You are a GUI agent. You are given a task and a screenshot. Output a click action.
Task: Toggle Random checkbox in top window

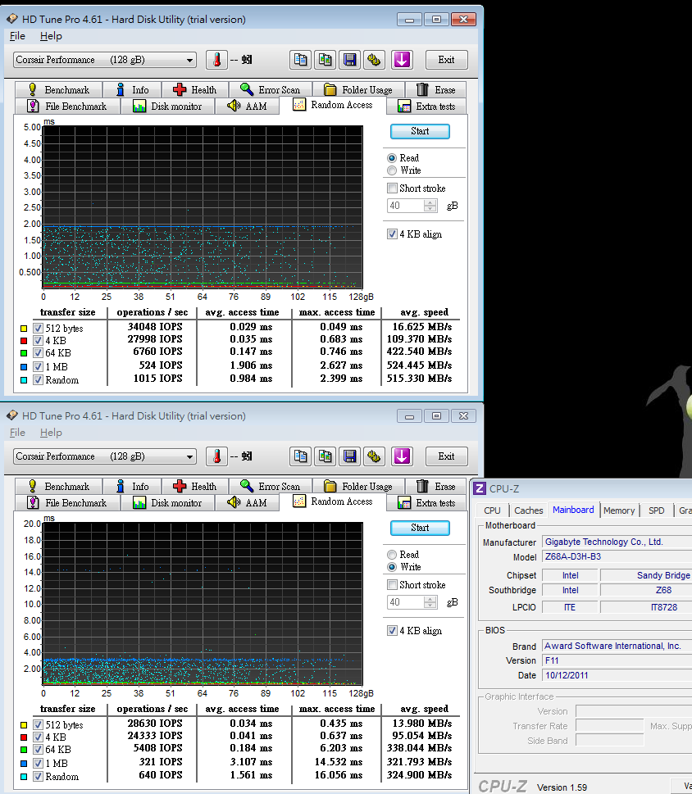(x=38, y=379)
